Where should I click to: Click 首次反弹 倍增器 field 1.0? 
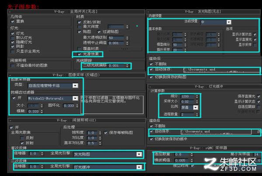pyautogui.click(x=34, y=154)
